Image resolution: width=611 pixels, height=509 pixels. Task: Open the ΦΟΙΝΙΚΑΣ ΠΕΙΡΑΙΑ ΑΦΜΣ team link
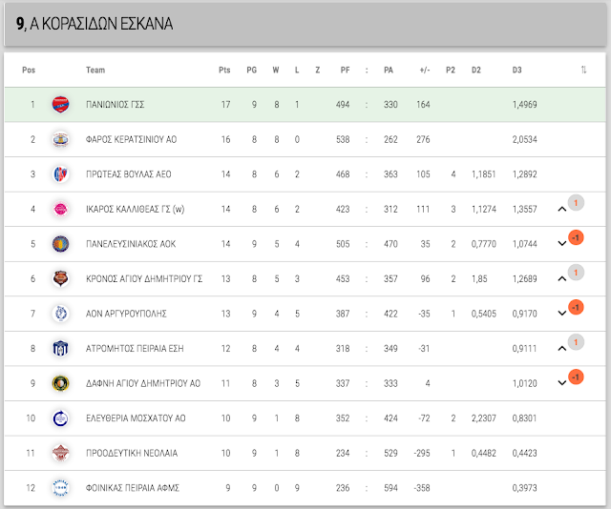pyautogui.click(x=133, y=488)
